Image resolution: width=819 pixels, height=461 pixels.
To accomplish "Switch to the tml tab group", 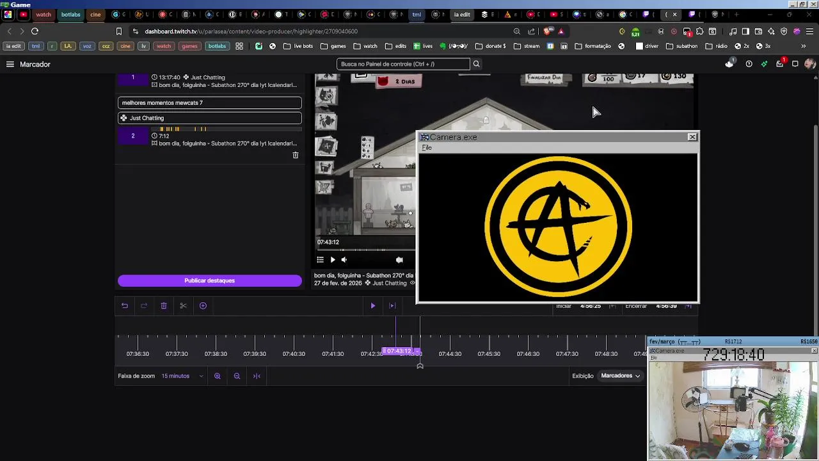I will pos(417,15).
